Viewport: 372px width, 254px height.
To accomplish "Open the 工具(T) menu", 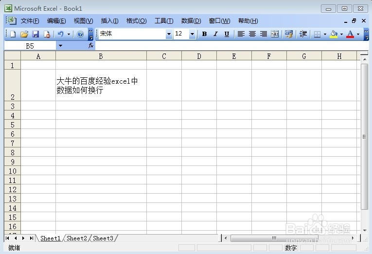I will point(164,21).
